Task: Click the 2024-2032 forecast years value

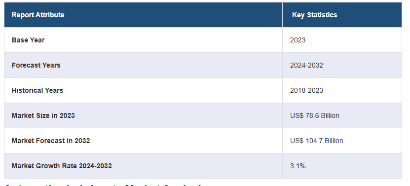Action: pos(306,65)
